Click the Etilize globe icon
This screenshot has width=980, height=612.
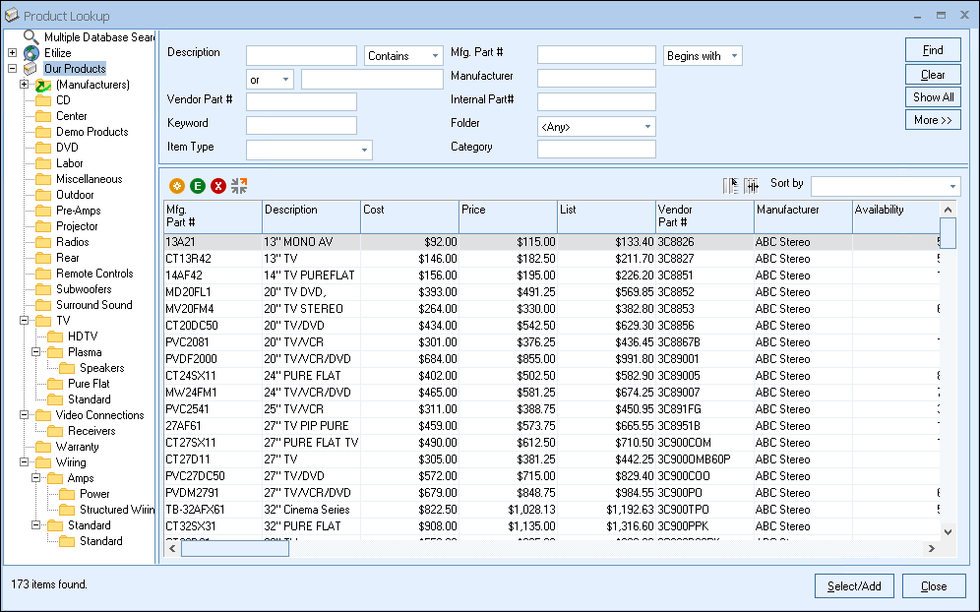31,53
